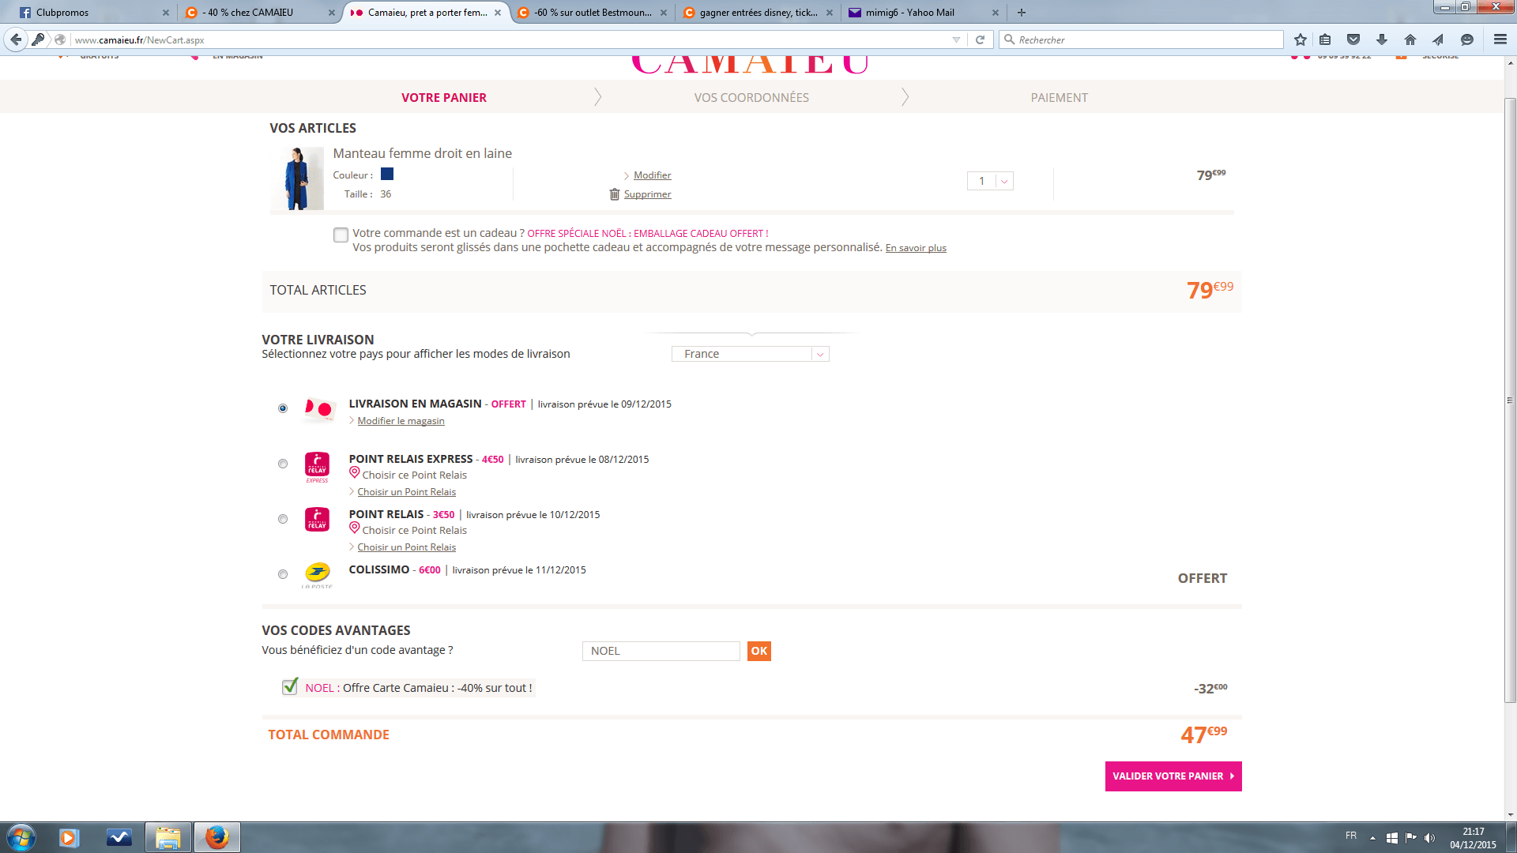Click the Pocket save icon

[x=1353, y=39]
